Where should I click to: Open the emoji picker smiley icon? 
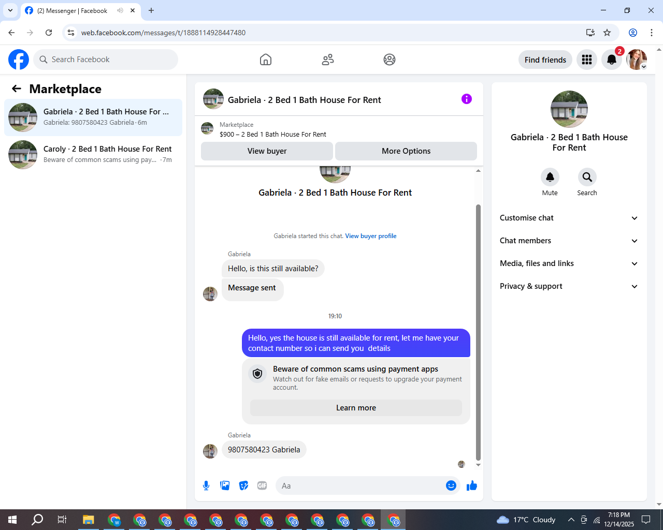coord(451,485)
